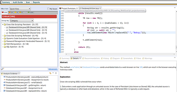Minimize the code editor pane
177x92 pixels.
click(x=175, y=8)
